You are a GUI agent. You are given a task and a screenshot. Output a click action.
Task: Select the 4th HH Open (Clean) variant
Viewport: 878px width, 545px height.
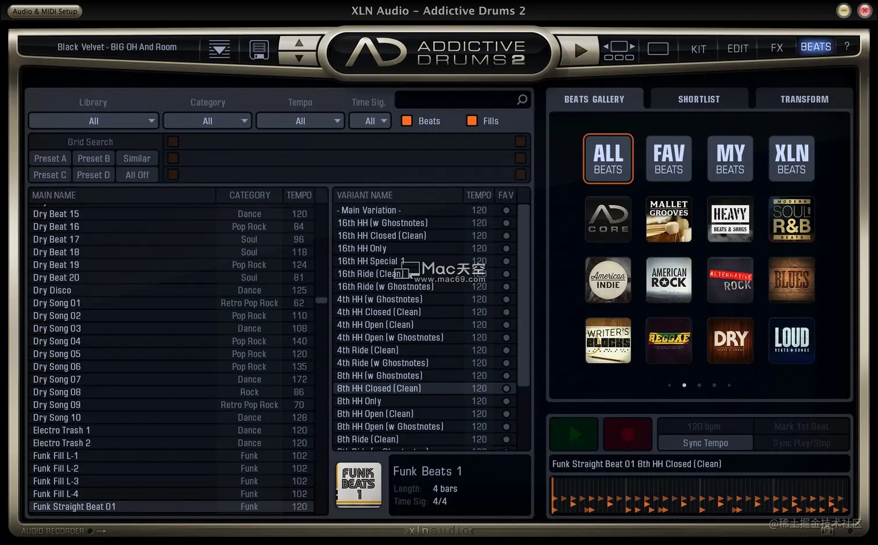pos(423,324)
